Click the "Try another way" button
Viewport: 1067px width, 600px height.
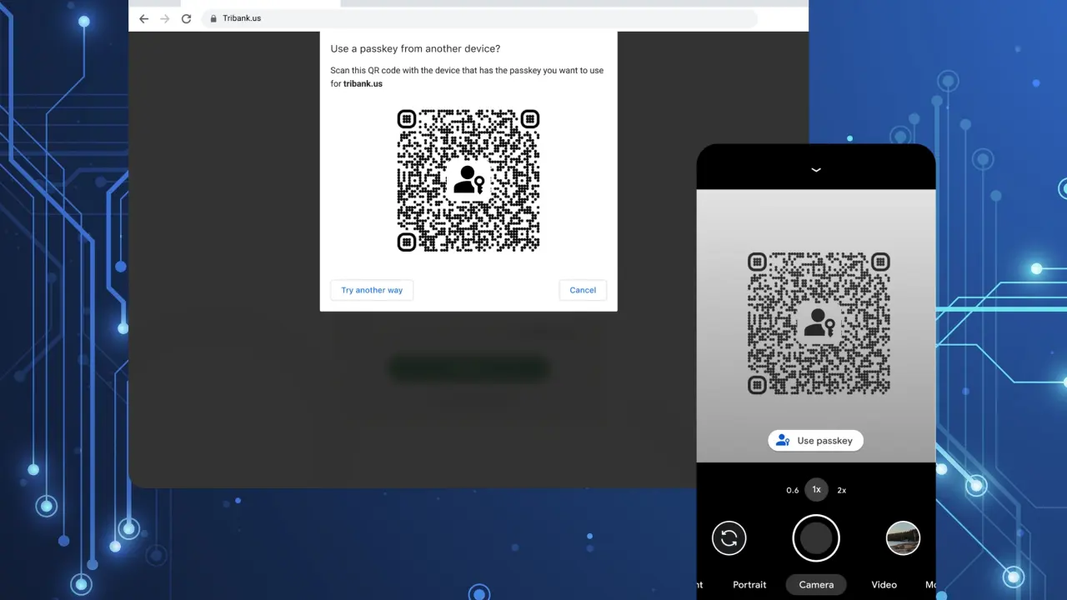click(x=372, y=290)
